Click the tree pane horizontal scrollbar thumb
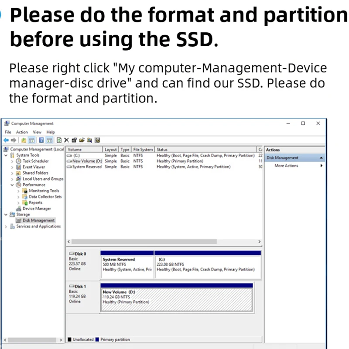The width and height of the screenshot is (349, 349). point(32,340)
